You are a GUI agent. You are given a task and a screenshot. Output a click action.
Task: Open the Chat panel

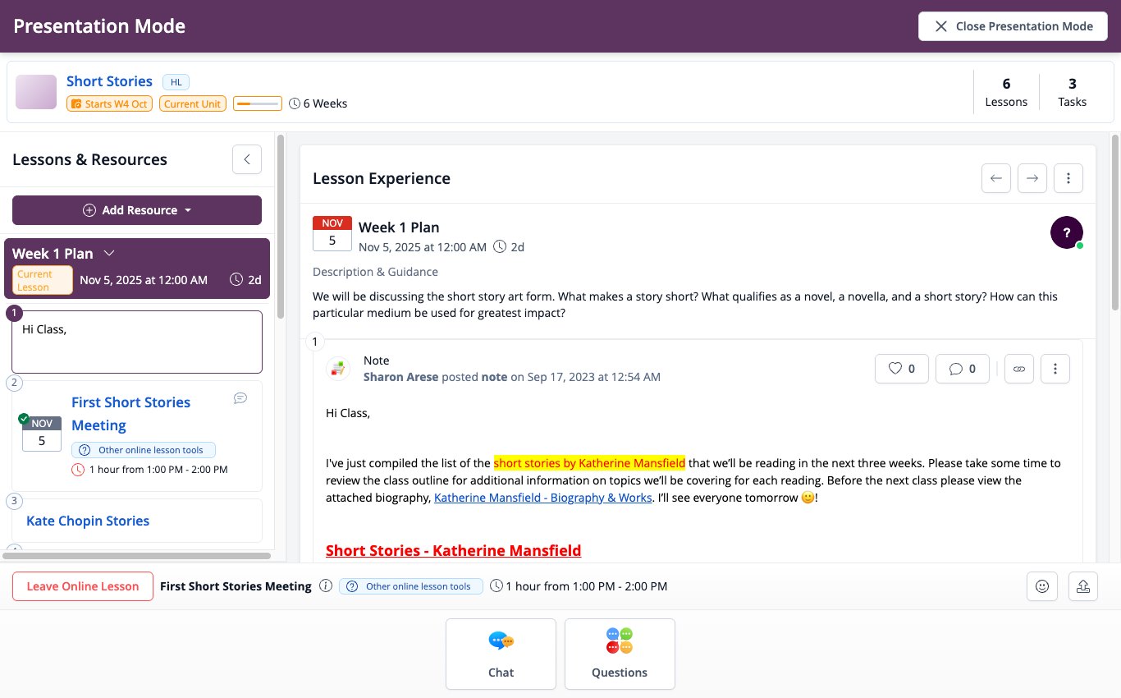501,654
